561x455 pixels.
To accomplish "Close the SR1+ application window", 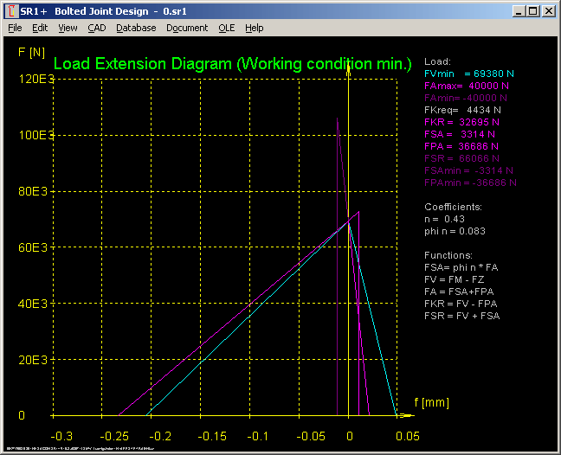I will 548,11.
